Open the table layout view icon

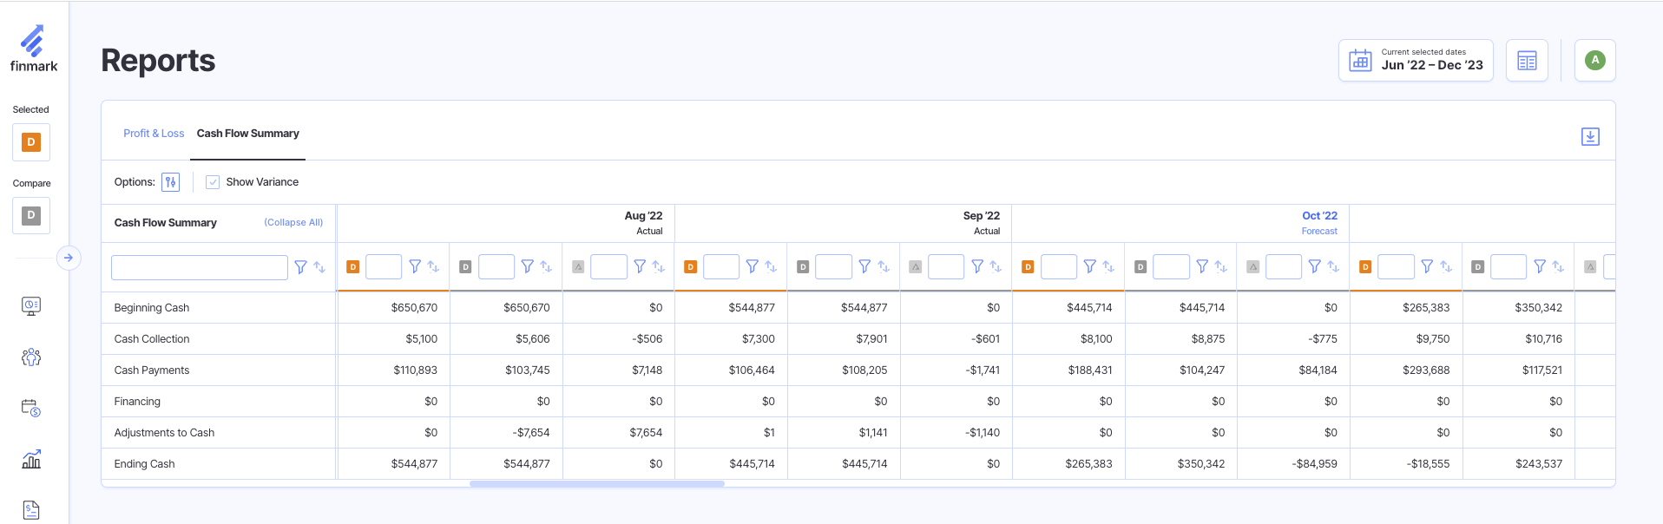point(1527,61)
